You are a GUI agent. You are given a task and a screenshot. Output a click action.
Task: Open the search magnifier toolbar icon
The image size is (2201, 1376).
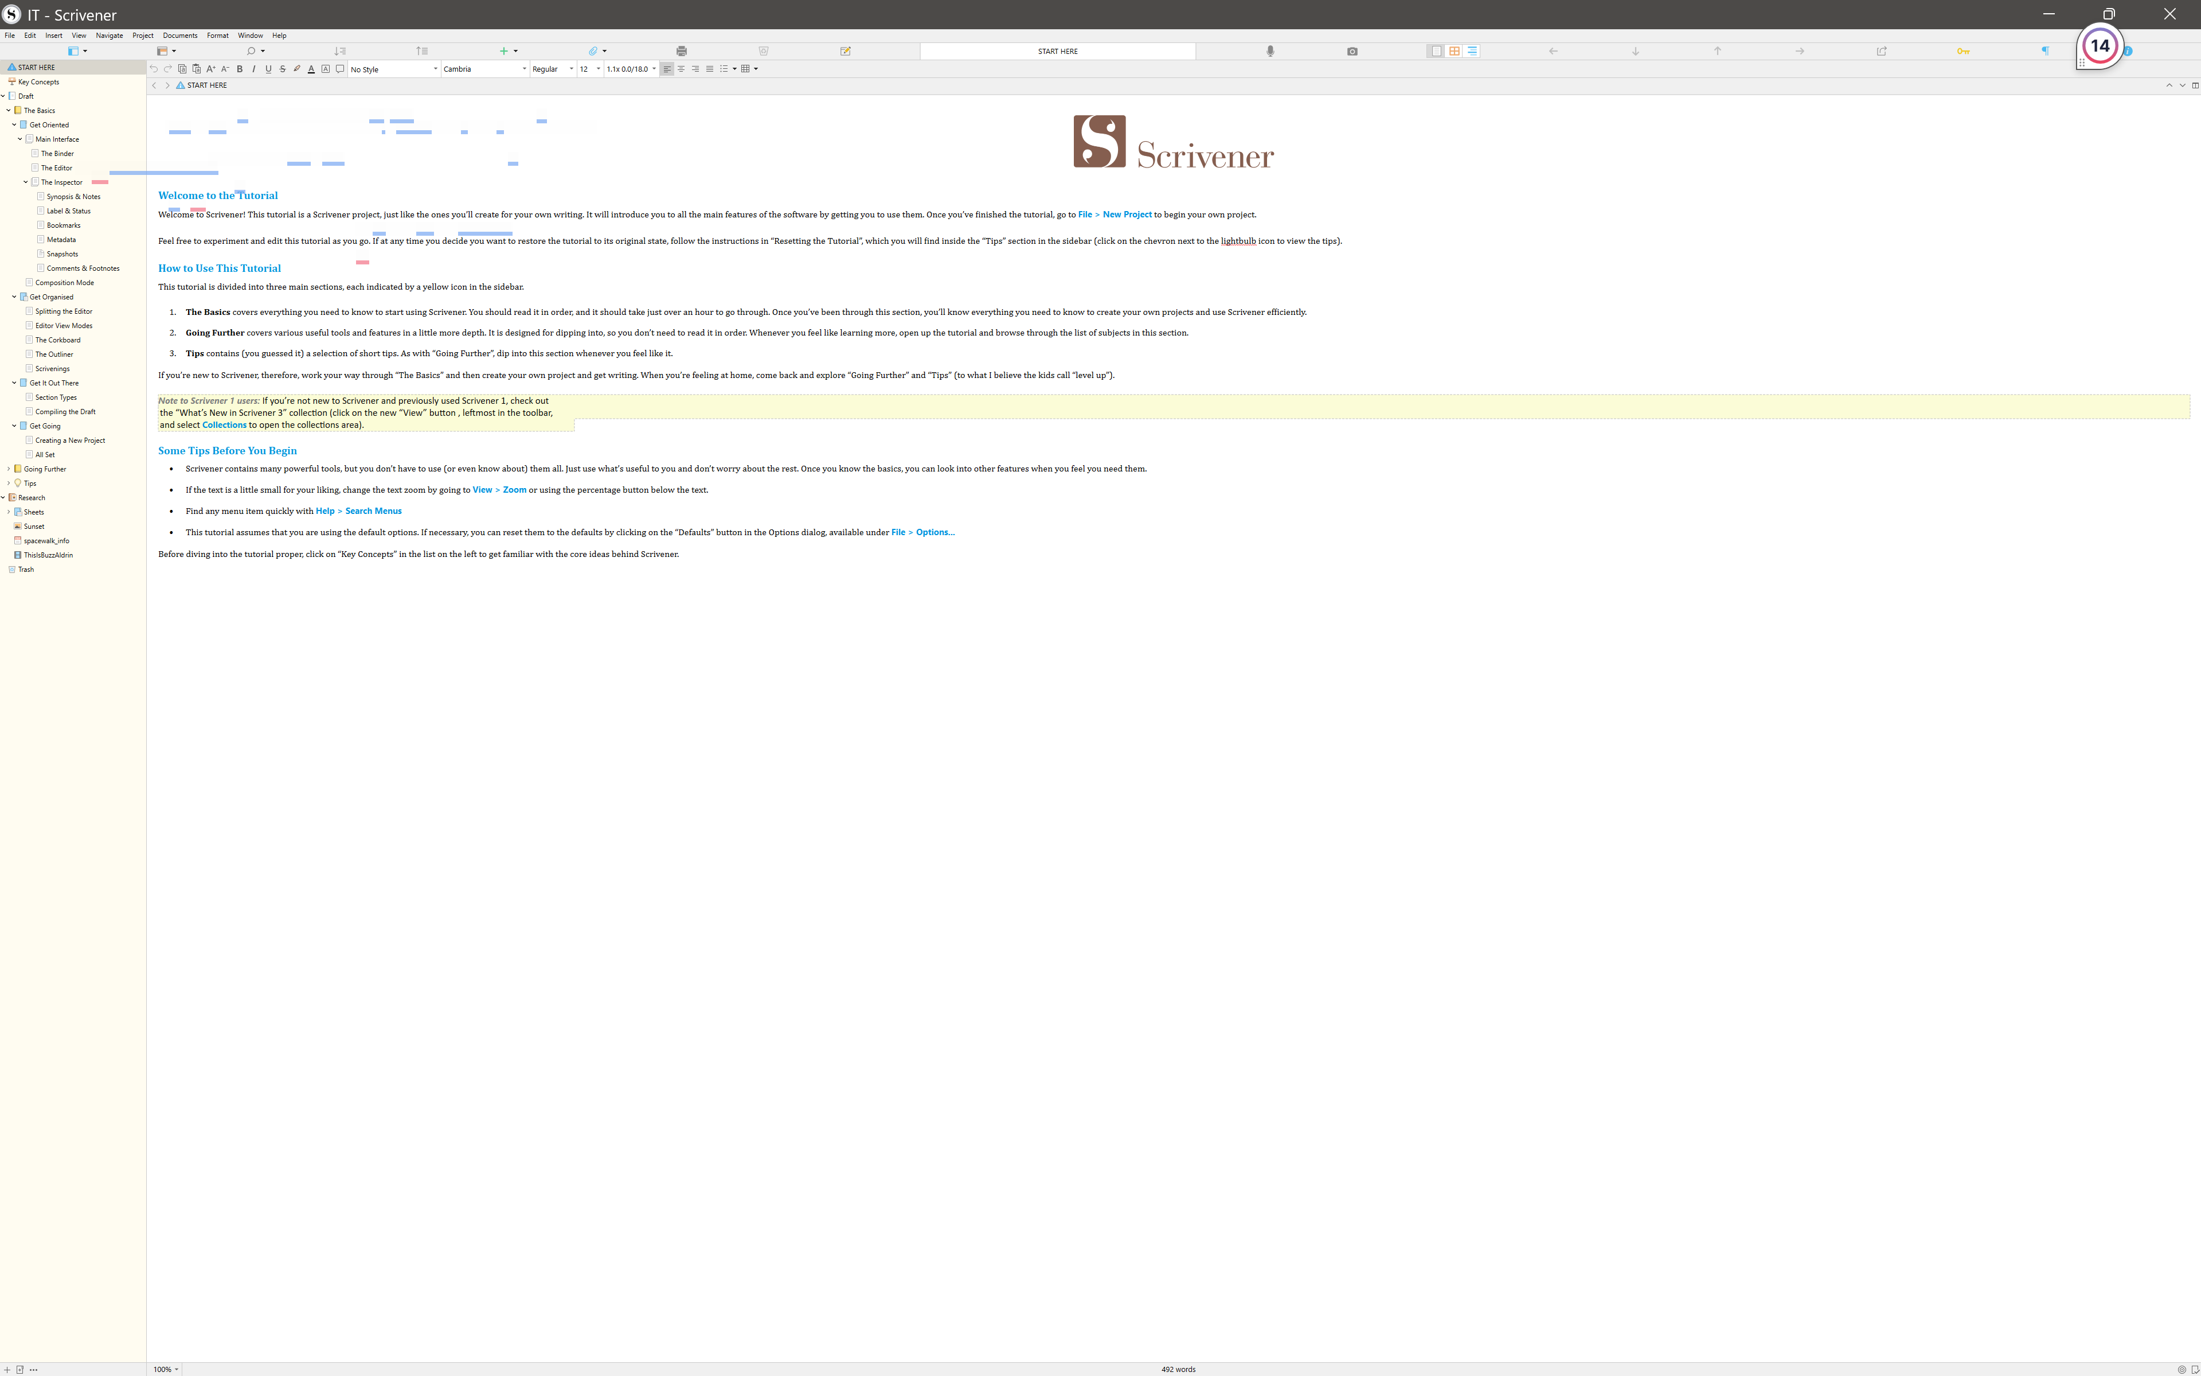(x=252, y=51)
